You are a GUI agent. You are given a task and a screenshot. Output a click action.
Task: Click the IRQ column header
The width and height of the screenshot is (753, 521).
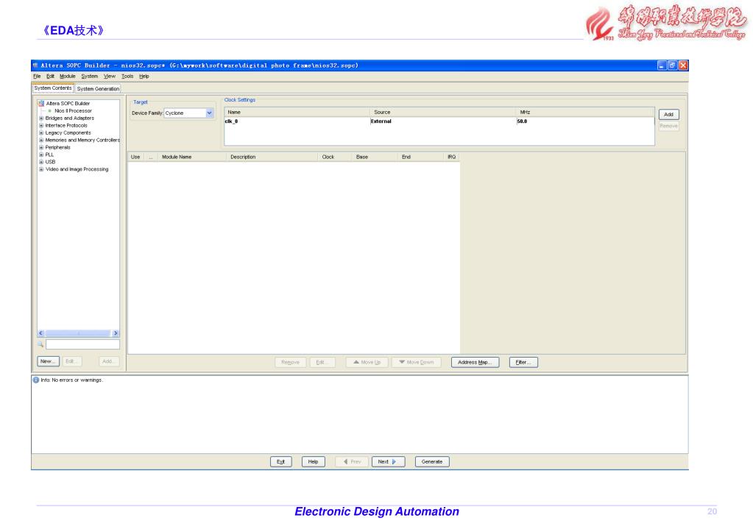coord(451,157)
